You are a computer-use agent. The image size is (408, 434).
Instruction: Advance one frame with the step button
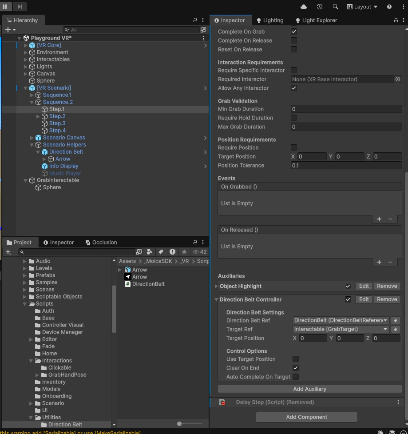(x=20, y=6)
